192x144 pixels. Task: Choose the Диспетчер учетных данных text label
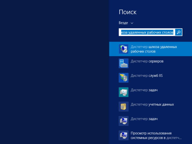point(152,104)
